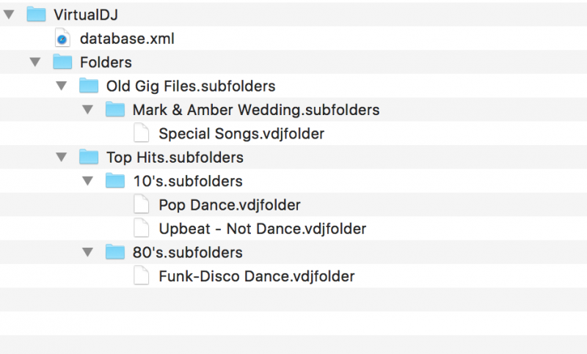
Task: Select Upbeat - Not Dance.vdjfolder row
Action: click(x=293, y=229)
